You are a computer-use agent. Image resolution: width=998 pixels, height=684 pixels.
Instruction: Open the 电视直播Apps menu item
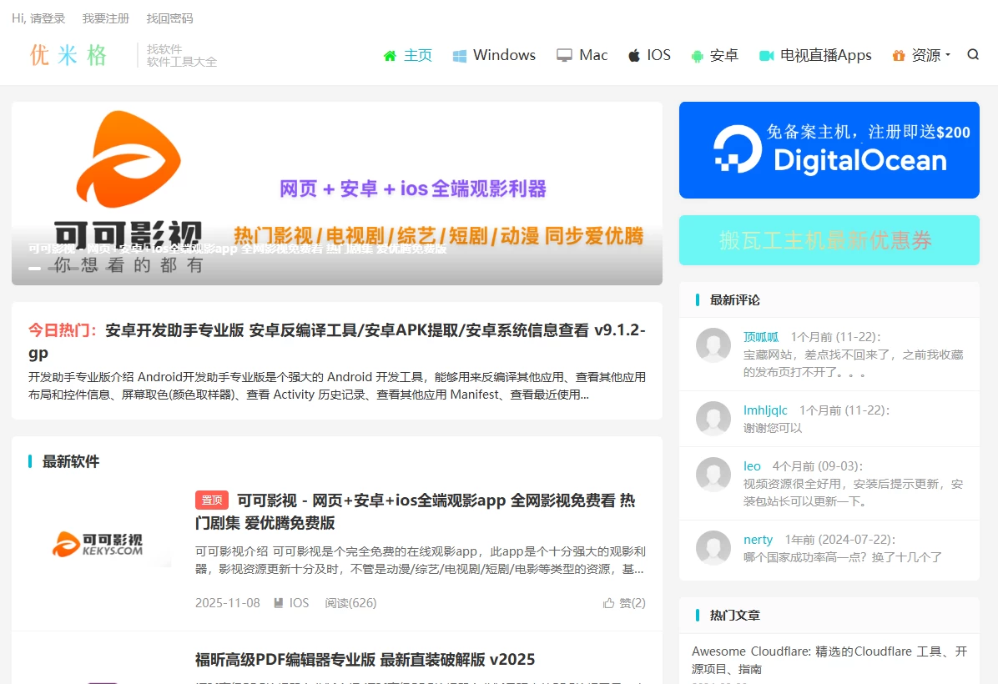pyautogui.click(x=825, y=56)
